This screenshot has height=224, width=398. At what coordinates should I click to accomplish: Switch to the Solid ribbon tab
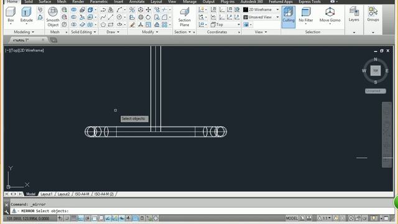point(29,2)
